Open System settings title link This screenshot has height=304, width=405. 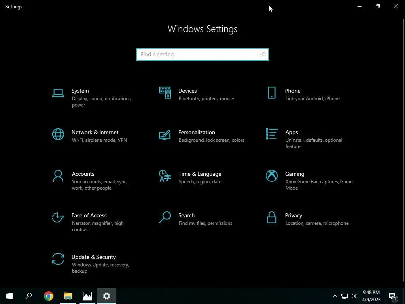pyautogui.click(x=80, y=91)
